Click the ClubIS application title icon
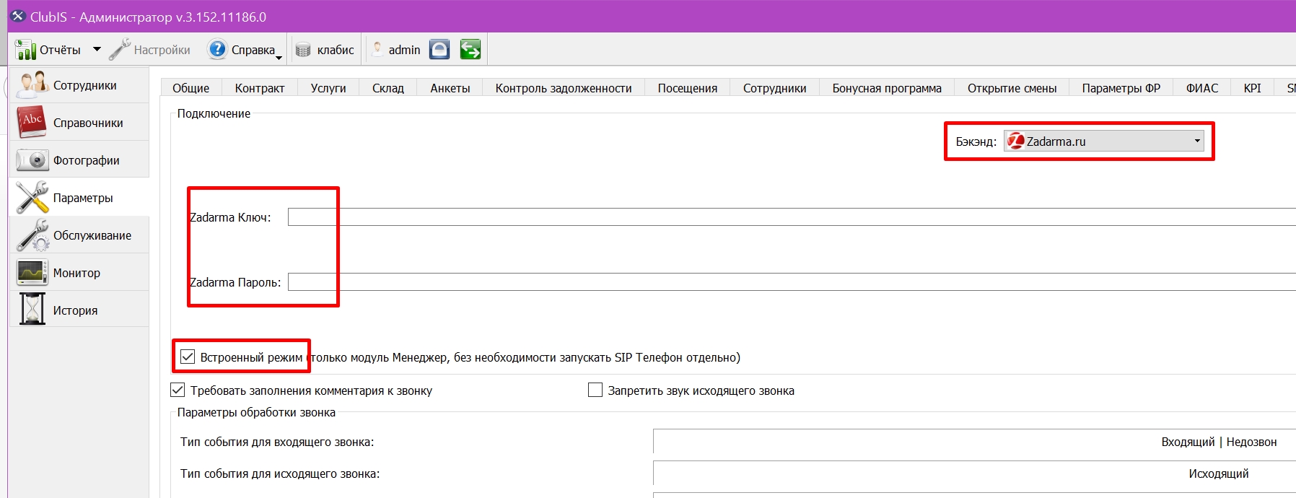 point(17,17)
